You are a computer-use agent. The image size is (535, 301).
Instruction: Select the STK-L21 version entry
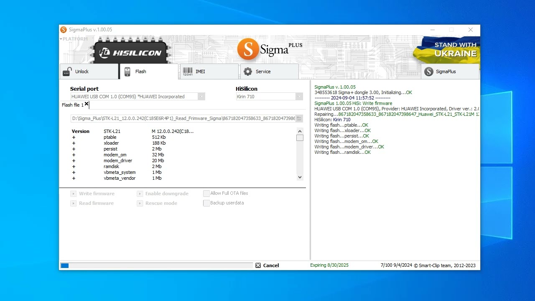point(112,131)
